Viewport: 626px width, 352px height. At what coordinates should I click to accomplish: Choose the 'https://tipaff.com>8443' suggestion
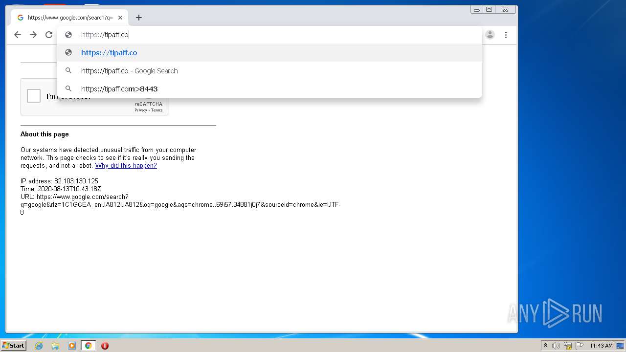point(269,89)
